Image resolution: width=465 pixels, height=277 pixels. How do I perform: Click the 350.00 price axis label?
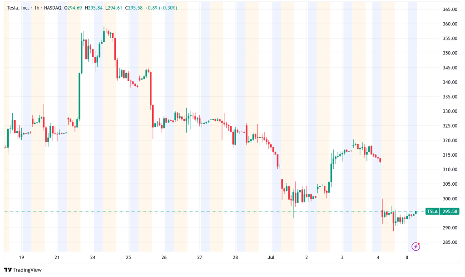tap(450, 53)
